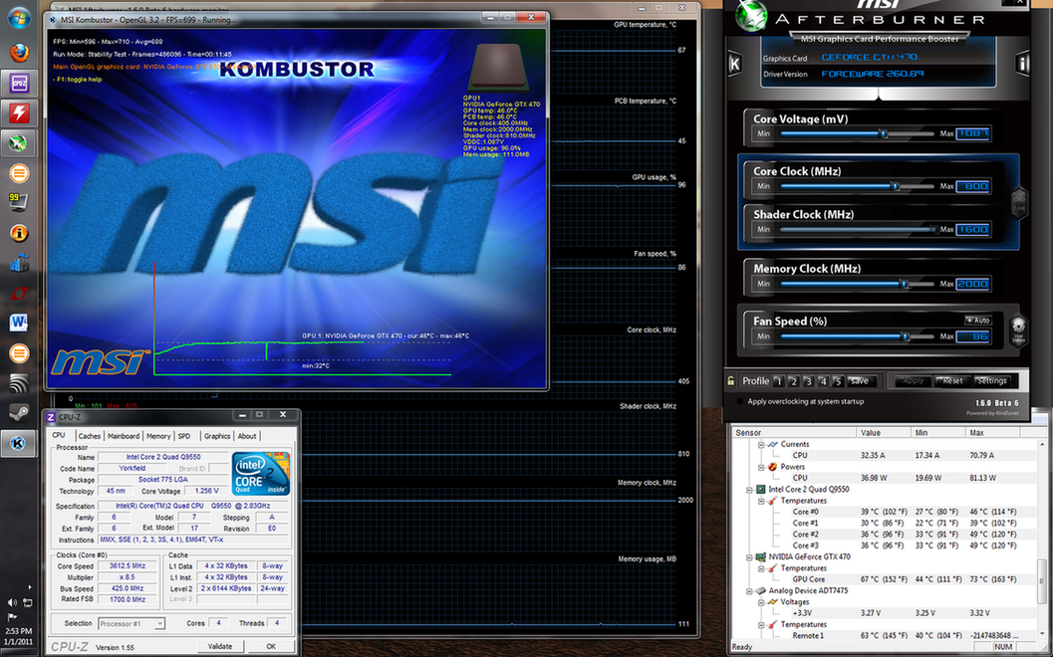The width and height of the screenshot is (1053, 657).
Task: Toggle the profile lock padlock in Afterburner
Action: (x=730, y=380)
